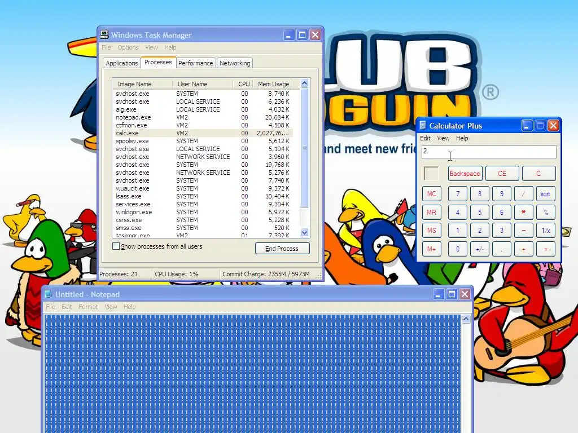Click the calculator +/- sign button
Image resolution: width=578 pixels, height=433 pixels.
tap(480, 249)
